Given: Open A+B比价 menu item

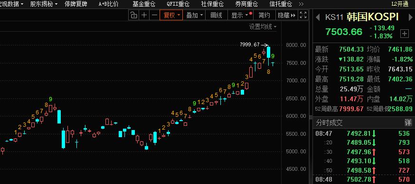Looking at the screenshot, I should point(109,4).
